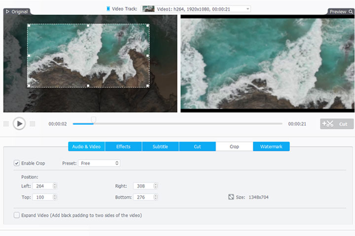Click the Left position stepper arrows
Image resolution: width=355 pixels, height=236 pixels.
[55, 186]
